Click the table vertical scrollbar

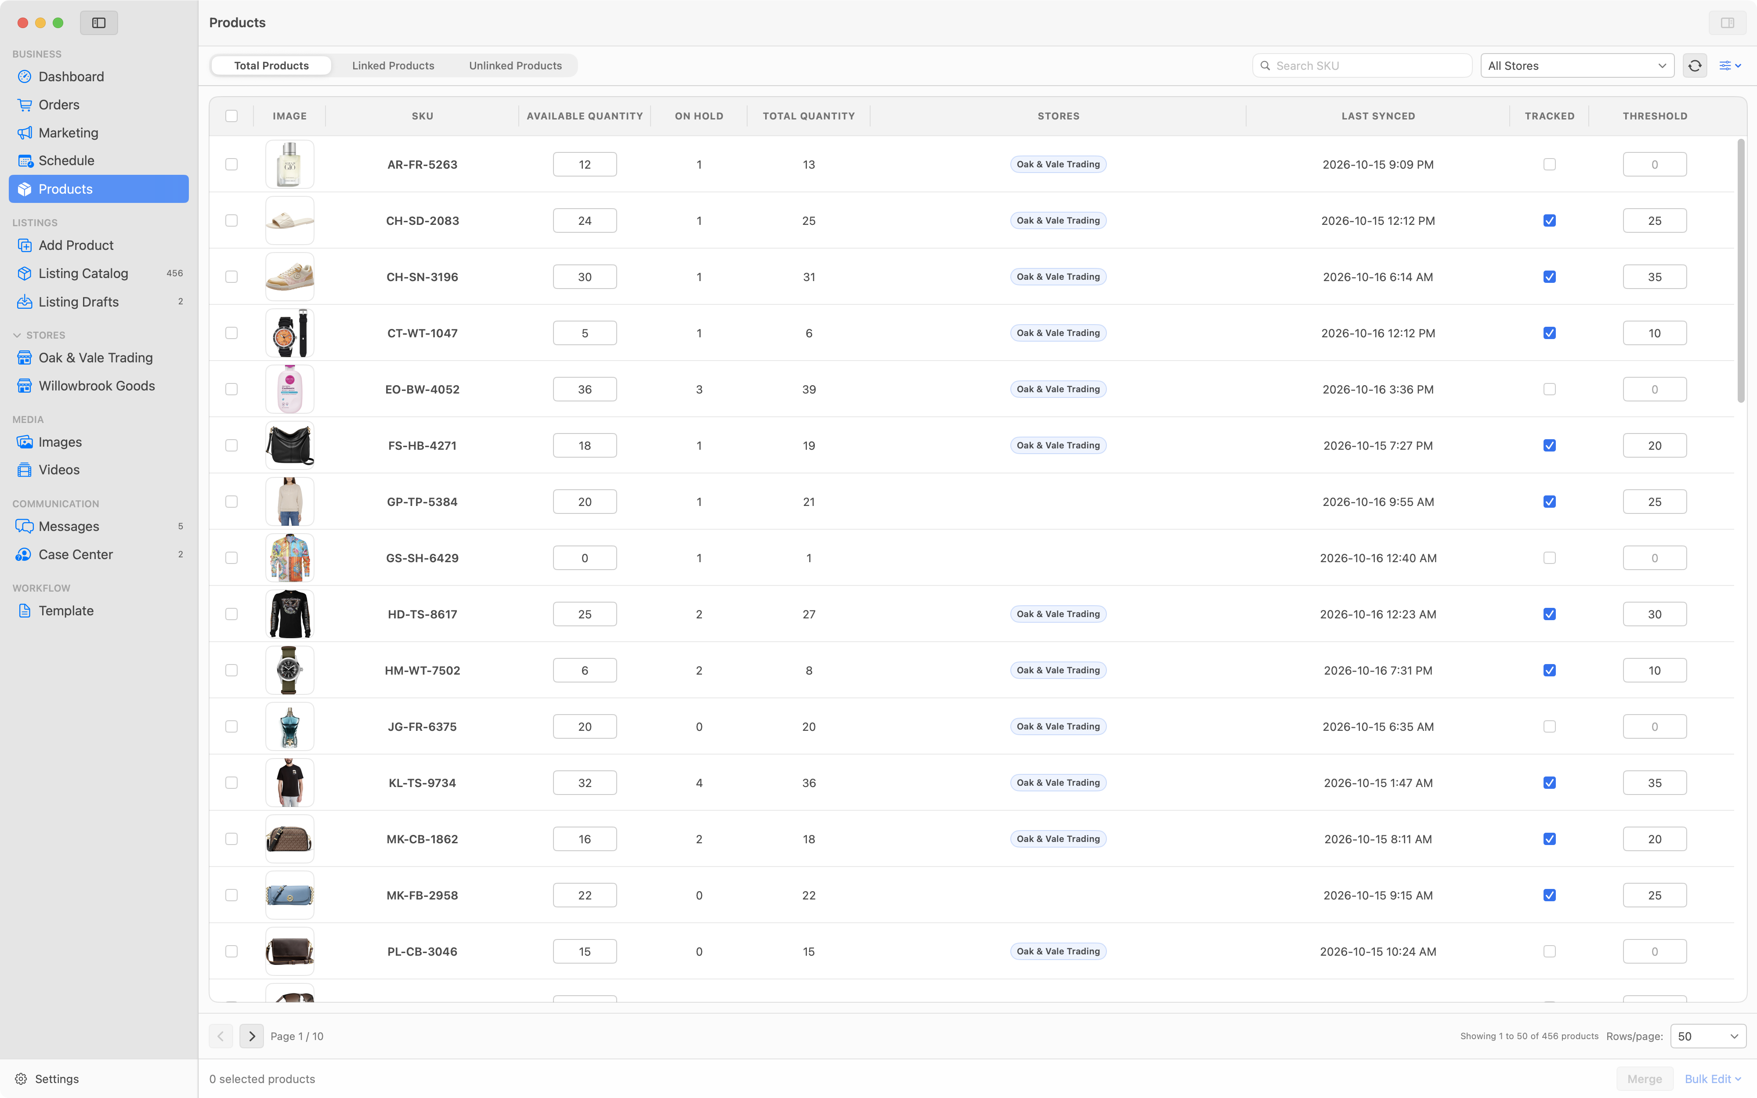point(1740,270)
